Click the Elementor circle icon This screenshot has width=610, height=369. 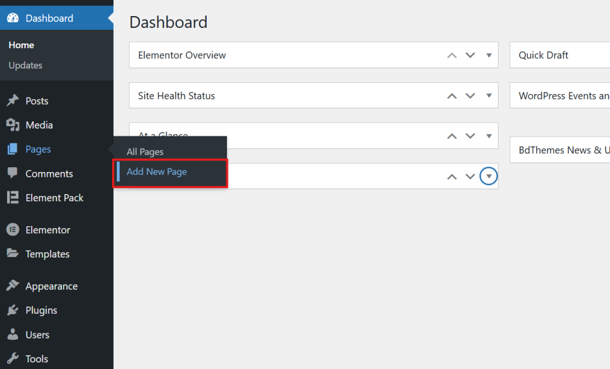pos(13,230)
